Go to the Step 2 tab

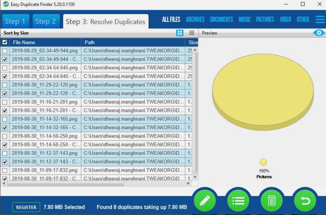click(x=45, y=21)
